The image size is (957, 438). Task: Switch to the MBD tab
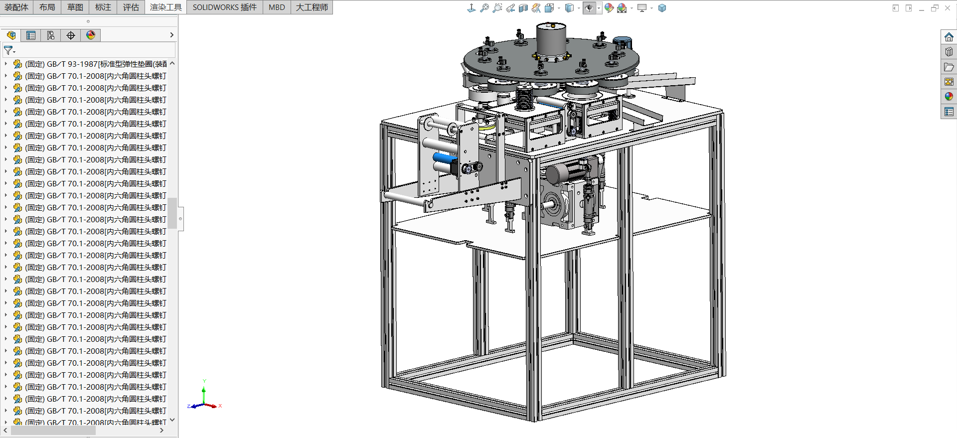[277, 7]
